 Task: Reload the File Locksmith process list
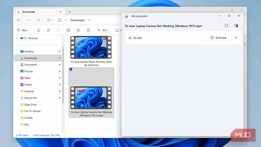coord(226,25)
